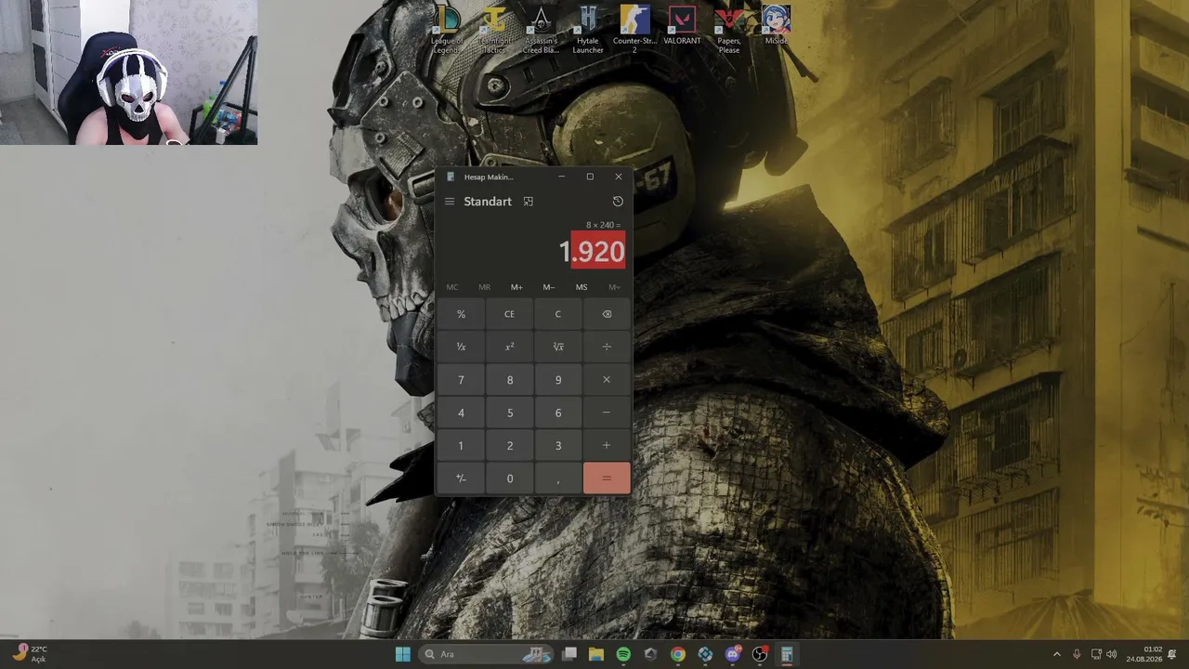Screen dimensions: 1189x669
Task: Click the microphone icon in system tray
Action: click(1077, 654)
